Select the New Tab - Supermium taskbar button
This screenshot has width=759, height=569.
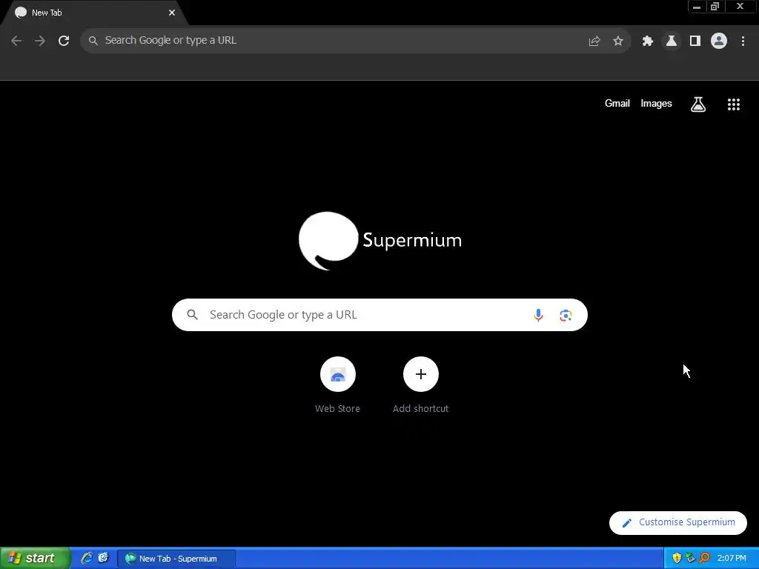pos(176,559)
